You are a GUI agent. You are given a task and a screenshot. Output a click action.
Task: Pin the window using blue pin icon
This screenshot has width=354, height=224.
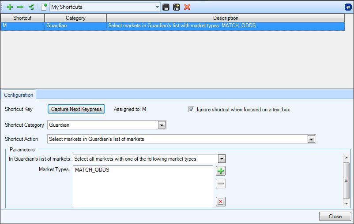348,7
